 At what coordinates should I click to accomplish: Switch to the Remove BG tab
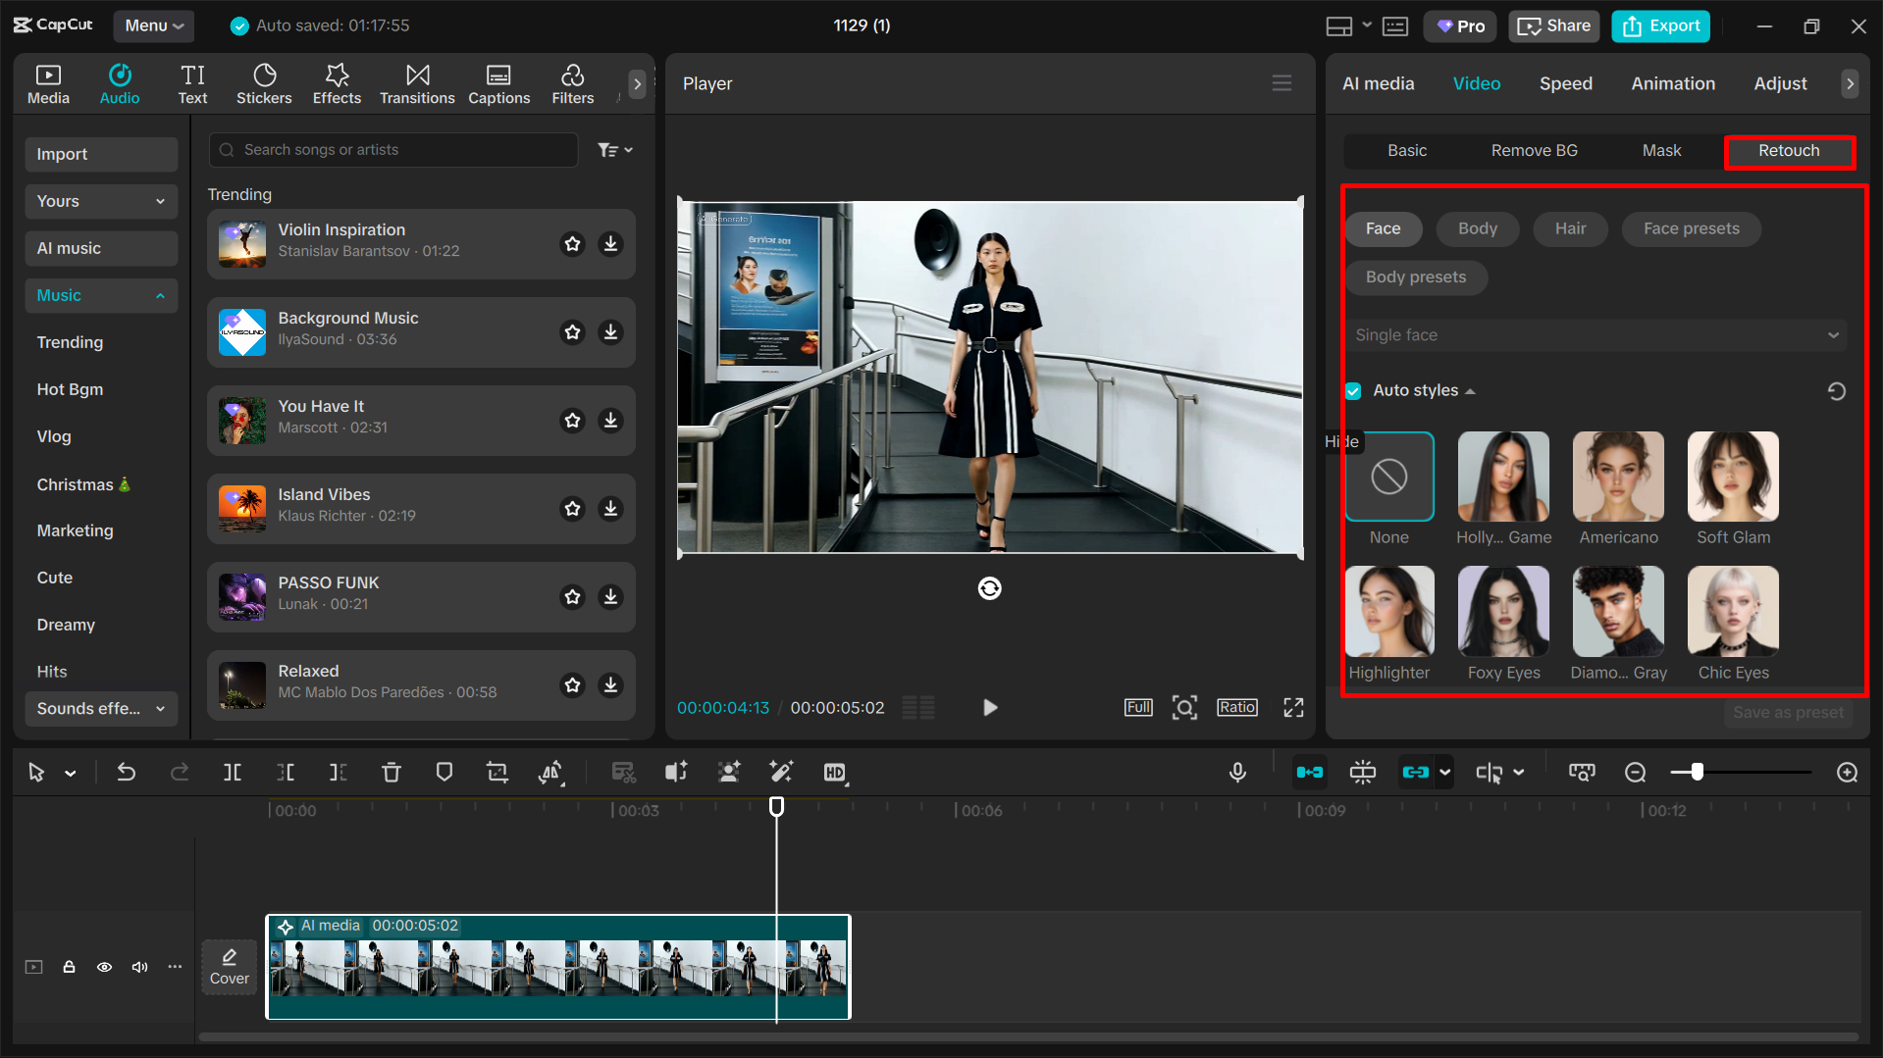pos(1534,150)
